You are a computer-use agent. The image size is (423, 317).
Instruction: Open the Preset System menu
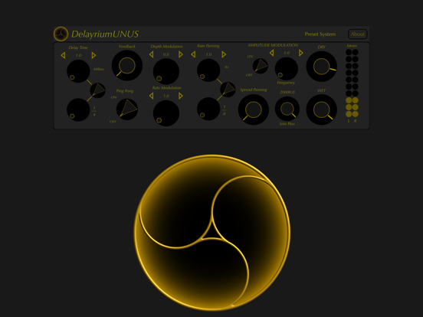click(x=320, y=34)
